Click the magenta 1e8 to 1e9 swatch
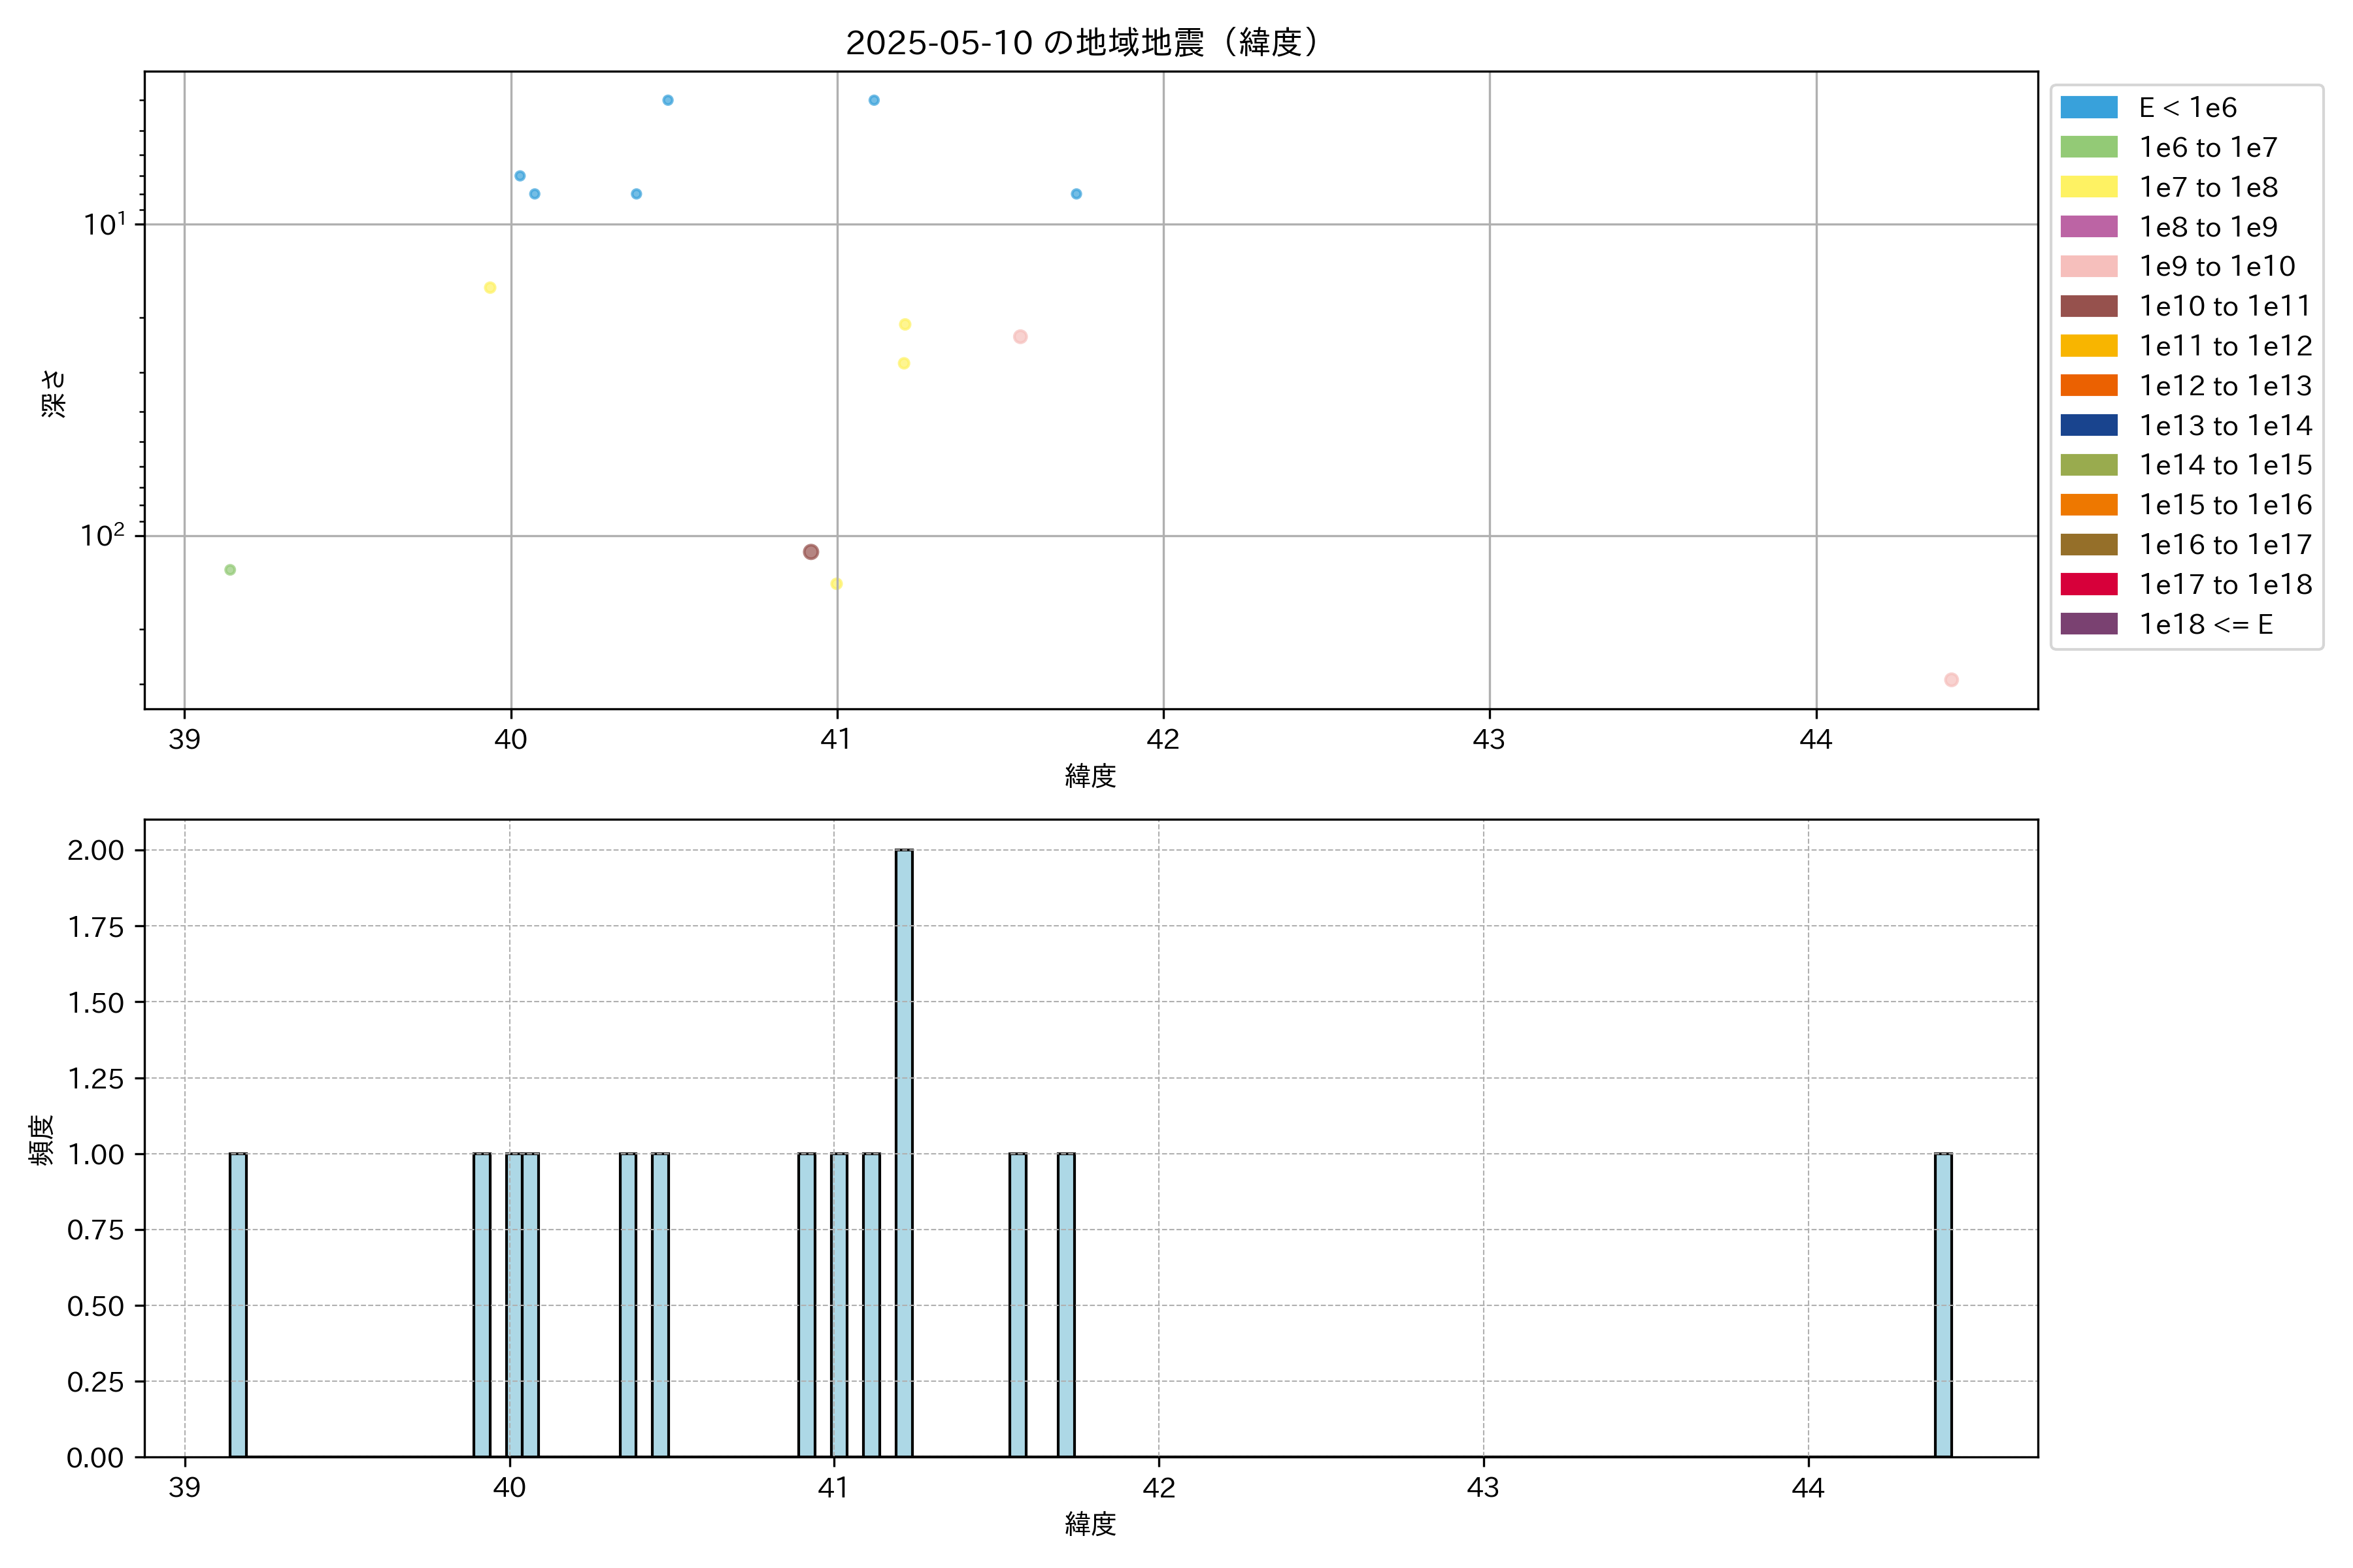The image size is (2353, 1568). (2088, 227)
